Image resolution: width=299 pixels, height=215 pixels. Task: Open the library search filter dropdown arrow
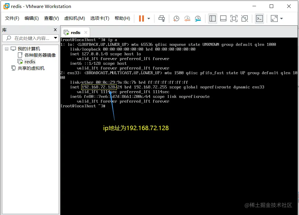click(x=55, y=38)
